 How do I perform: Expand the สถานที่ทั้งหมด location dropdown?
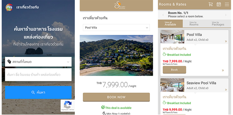(38, 62)
